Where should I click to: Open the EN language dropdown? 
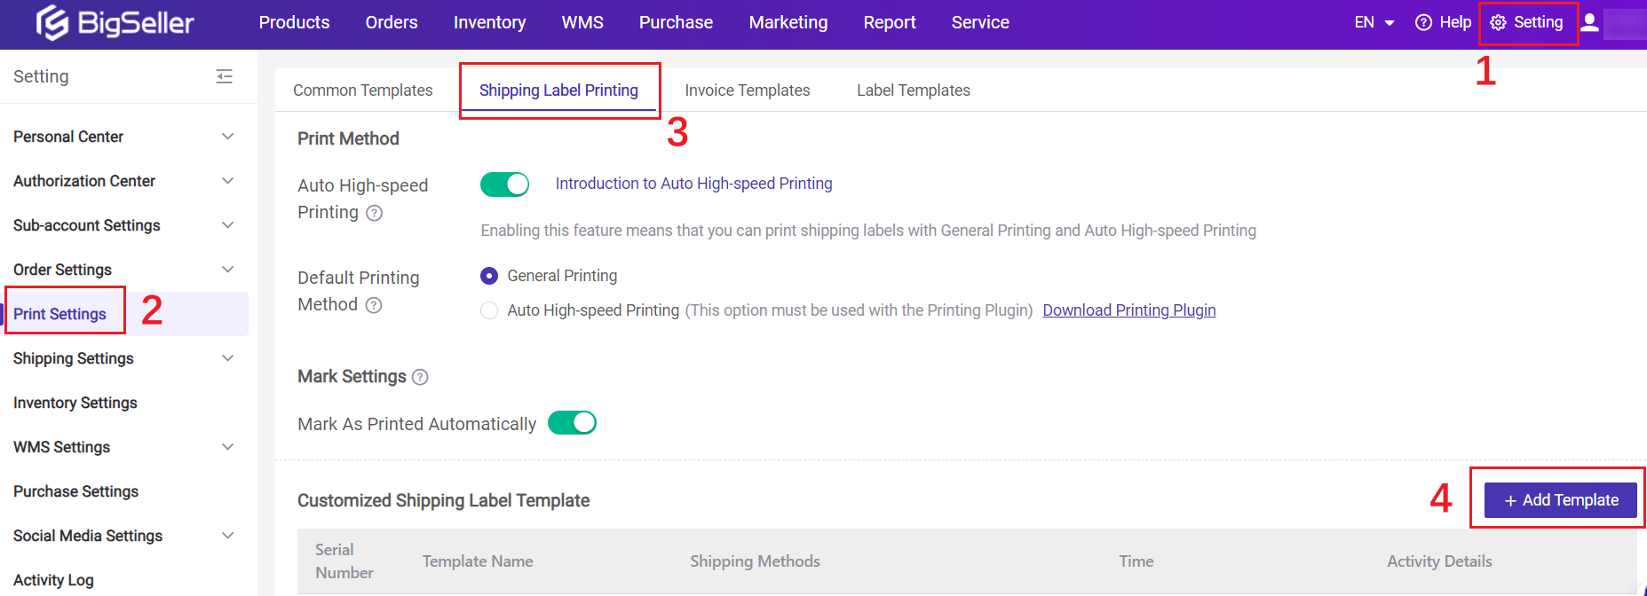pos(1374,22)
